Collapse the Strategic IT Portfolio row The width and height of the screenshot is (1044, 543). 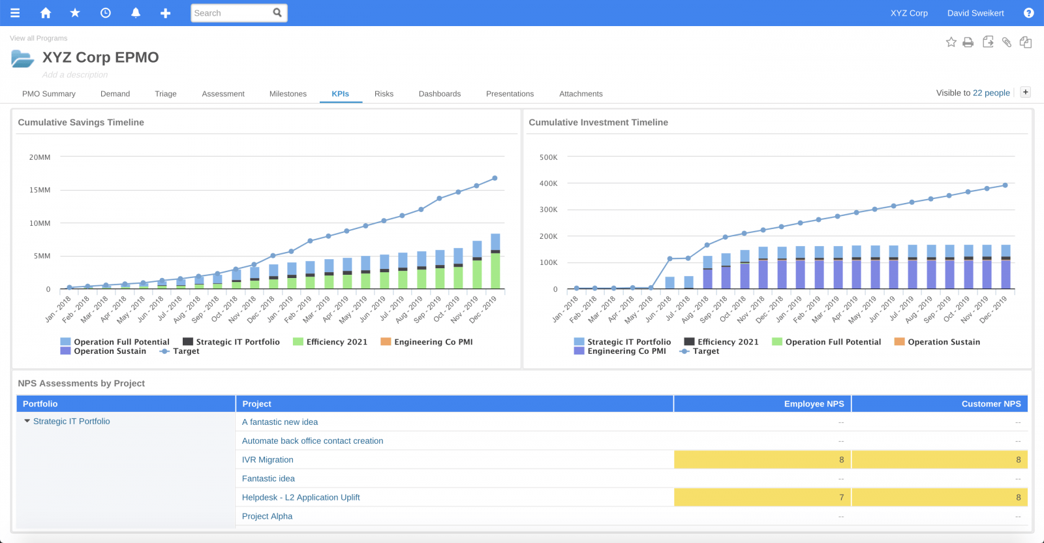27,422
